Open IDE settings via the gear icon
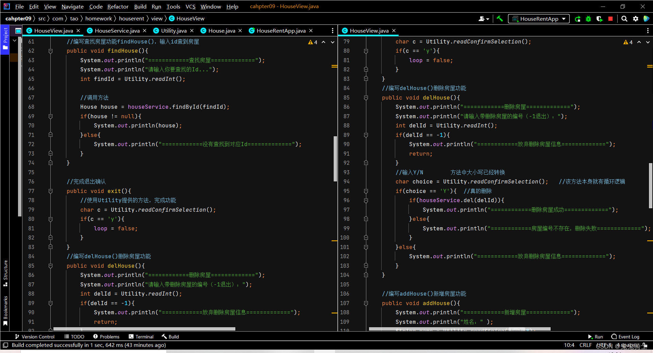This screenshot has width=653, height=353. (636, 19)
